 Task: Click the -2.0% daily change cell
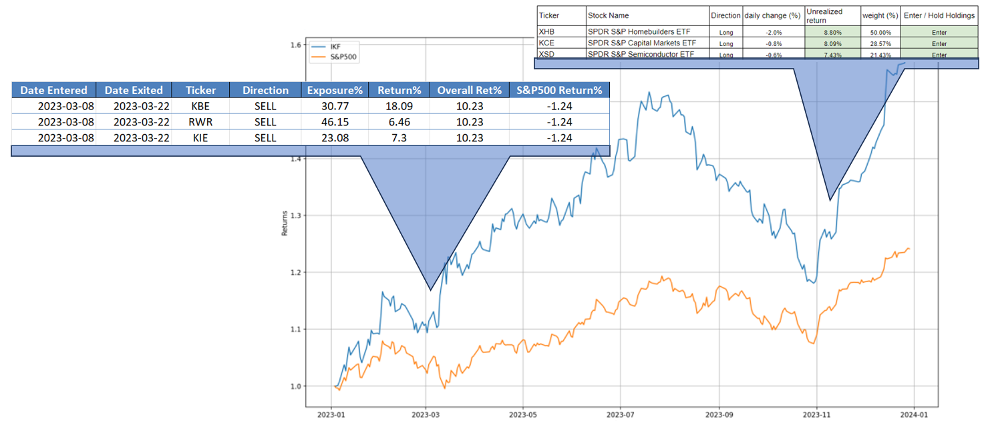pos(774,31)
